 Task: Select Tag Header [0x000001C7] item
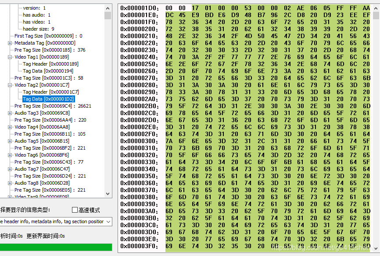click(51, 92)
